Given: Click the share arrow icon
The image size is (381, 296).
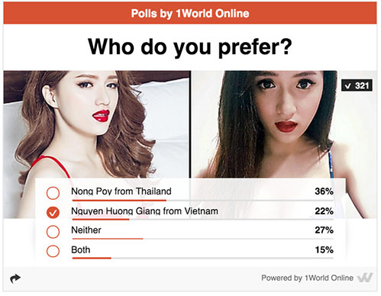Looking at the screenshot, I should point(15,278).
